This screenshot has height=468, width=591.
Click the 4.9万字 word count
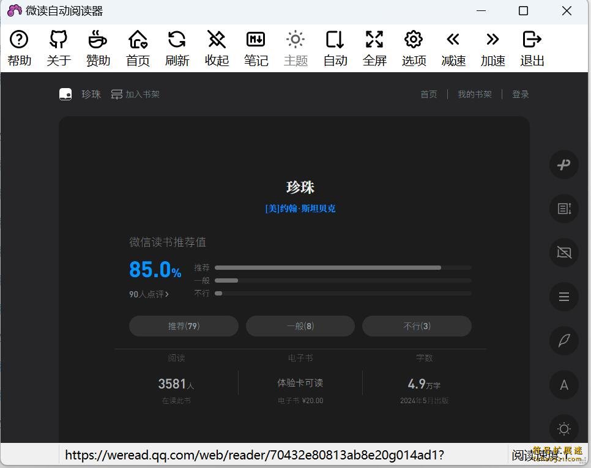424,384
